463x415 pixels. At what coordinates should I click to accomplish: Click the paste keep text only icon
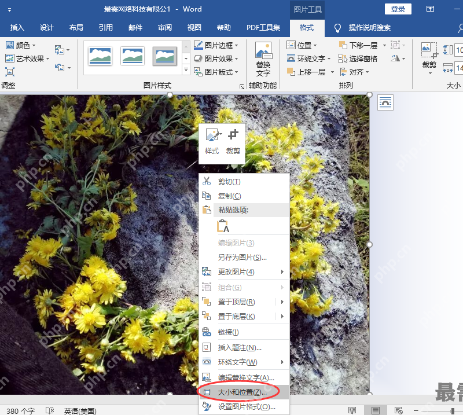tap(223, 226)
